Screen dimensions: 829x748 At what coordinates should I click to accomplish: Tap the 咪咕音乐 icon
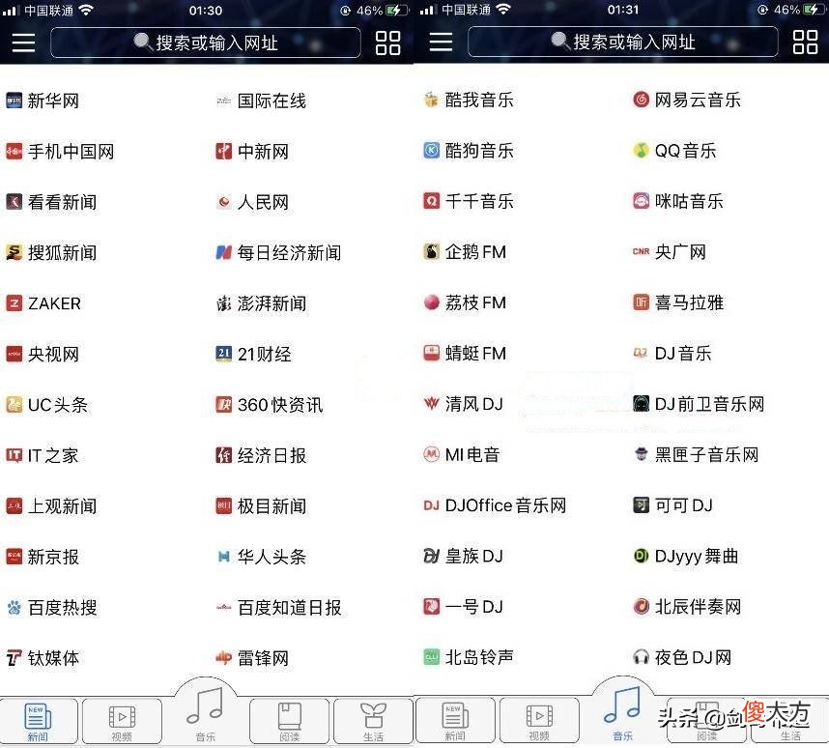click(x=641, y=201)
